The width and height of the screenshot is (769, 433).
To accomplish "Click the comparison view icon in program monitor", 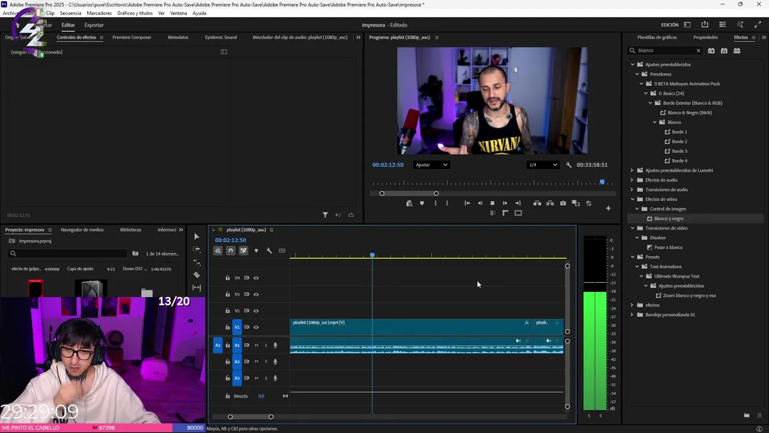I will point(576,203).
